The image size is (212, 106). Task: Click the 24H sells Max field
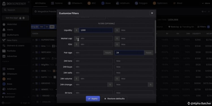134,73
